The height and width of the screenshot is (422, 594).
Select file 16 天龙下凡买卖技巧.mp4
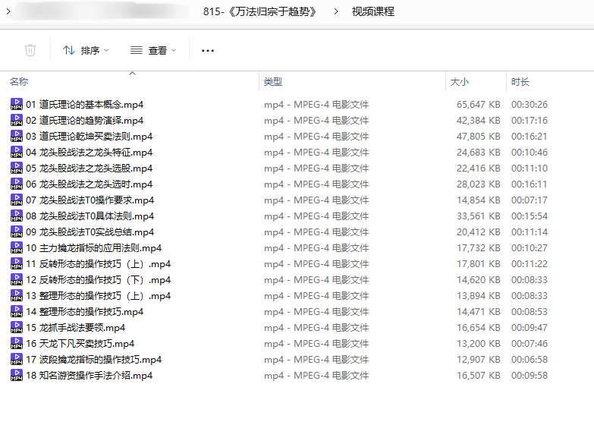[x=80, y=344]
